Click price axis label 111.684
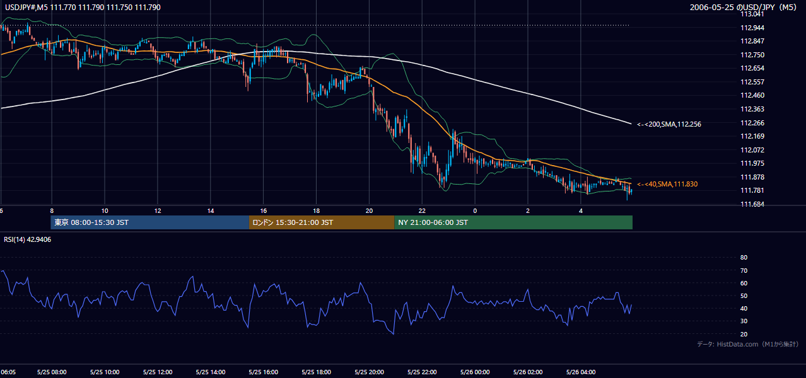806x378 pixels. tap(752, 204)
